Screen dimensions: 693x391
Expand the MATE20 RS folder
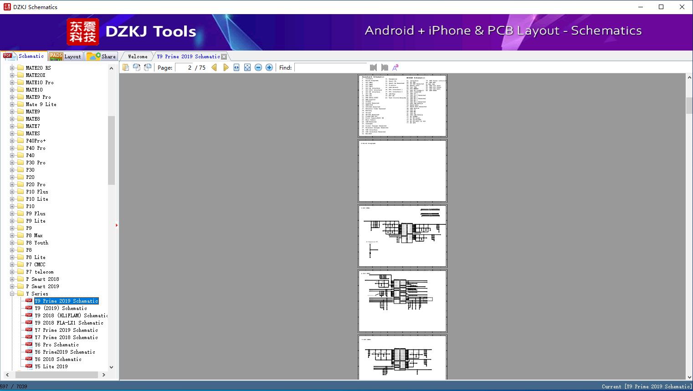[12, 68]
